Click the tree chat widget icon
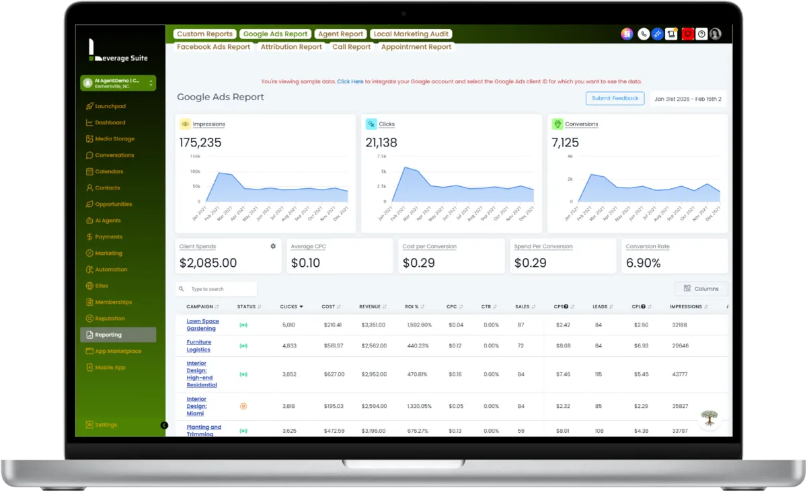The height and width of the screenshot is (492, 807). click(x=708, y=418)
